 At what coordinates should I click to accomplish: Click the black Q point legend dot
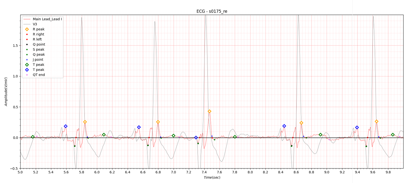coord(27,45)
